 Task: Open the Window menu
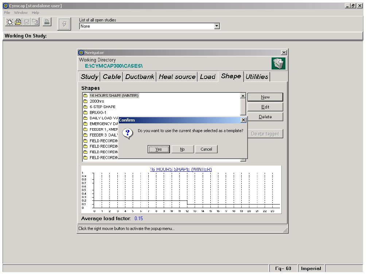pyautogui.click(x=20, y=13)
